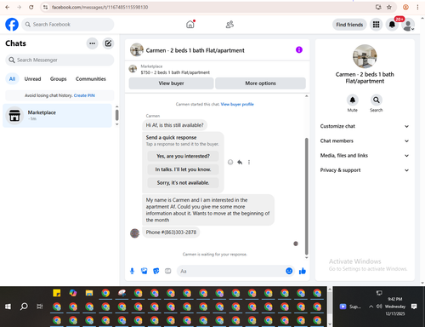Expand Media, files and links section
Viewport: 425px width, 327px height.
(365, 156)
